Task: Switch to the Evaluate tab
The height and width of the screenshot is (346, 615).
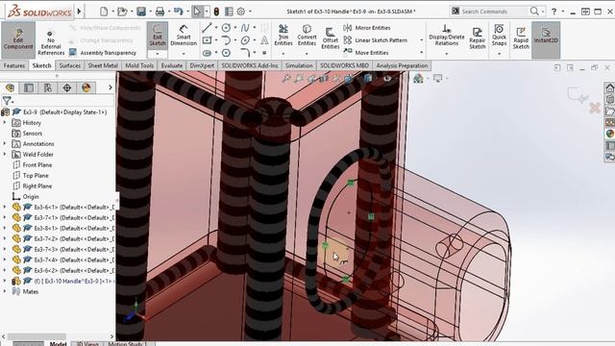Action: pos(172,65)
